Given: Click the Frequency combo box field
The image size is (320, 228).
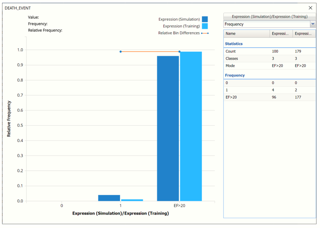Looking at the screenshot, I should coord(266,24).
